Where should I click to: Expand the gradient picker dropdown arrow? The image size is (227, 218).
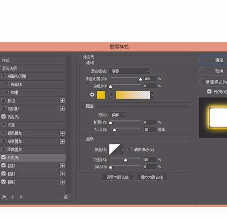click(x=152, y=95)
